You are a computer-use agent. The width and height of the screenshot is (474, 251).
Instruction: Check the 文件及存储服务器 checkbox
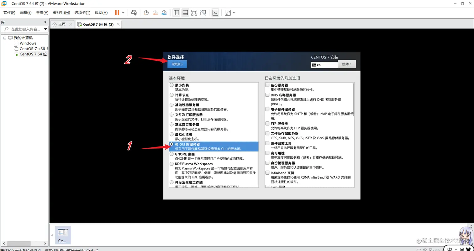(x=267, y=133)
